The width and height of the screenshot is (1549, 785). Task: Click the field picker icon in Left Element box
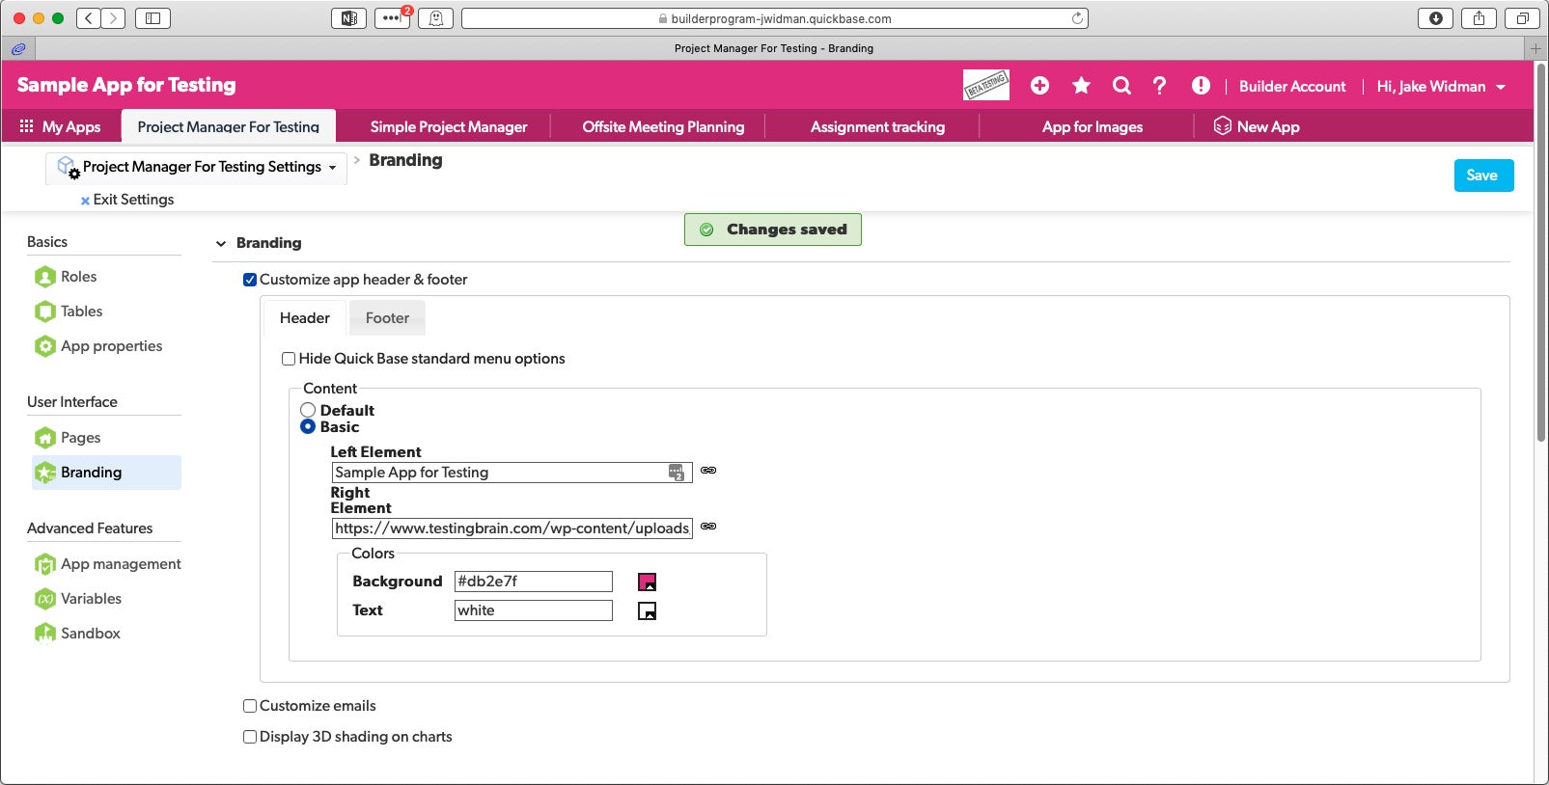pos(677,473)
